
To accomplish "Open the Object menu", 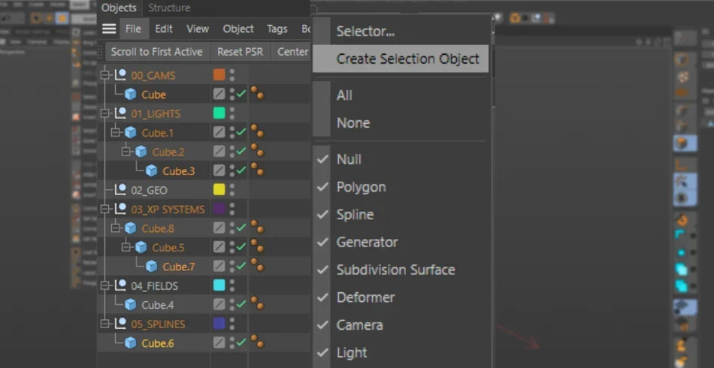I will 238,29.
